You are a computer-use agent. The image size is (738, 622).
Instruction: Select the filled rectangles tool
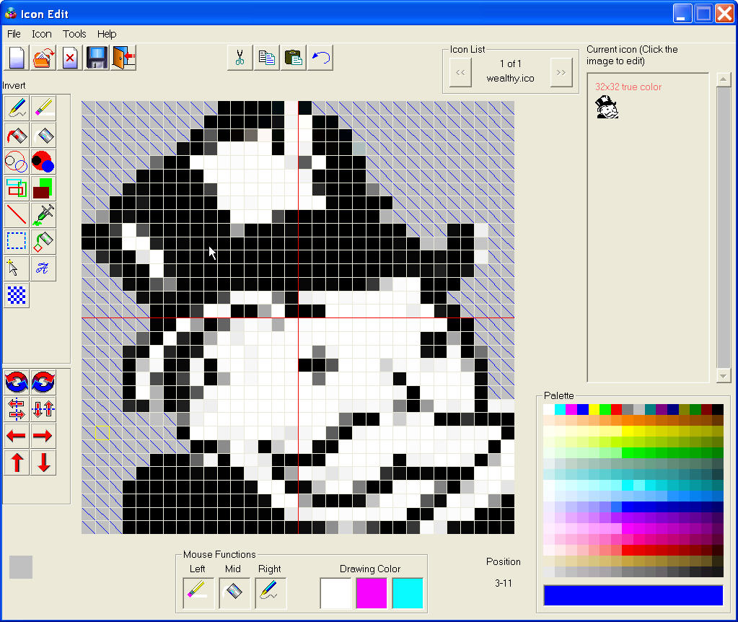(43, 188)
